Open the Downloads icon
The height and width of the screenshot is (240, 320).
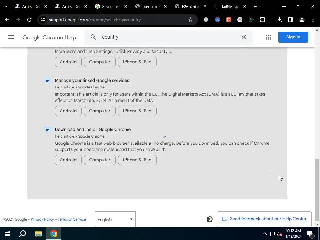pyautogui.click(x=279, y=20)
